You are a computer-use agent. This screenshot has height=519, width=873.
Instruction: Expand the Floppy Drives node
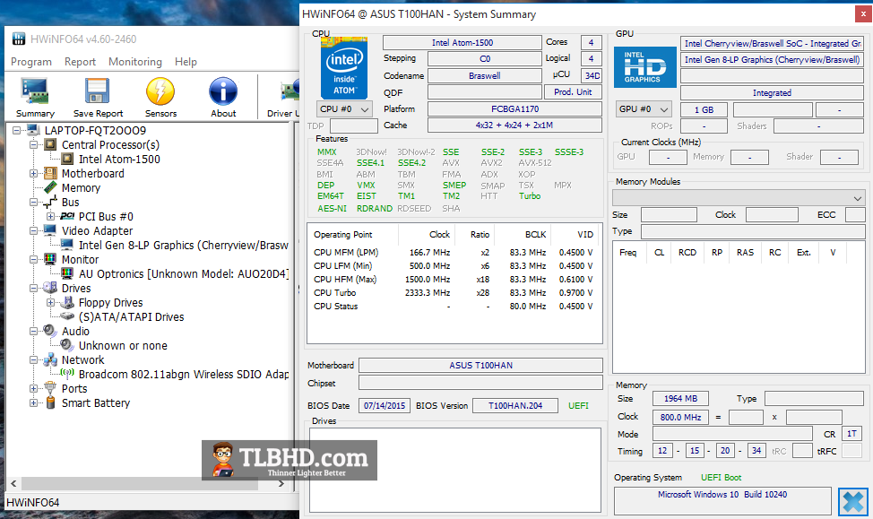(51, 302)
